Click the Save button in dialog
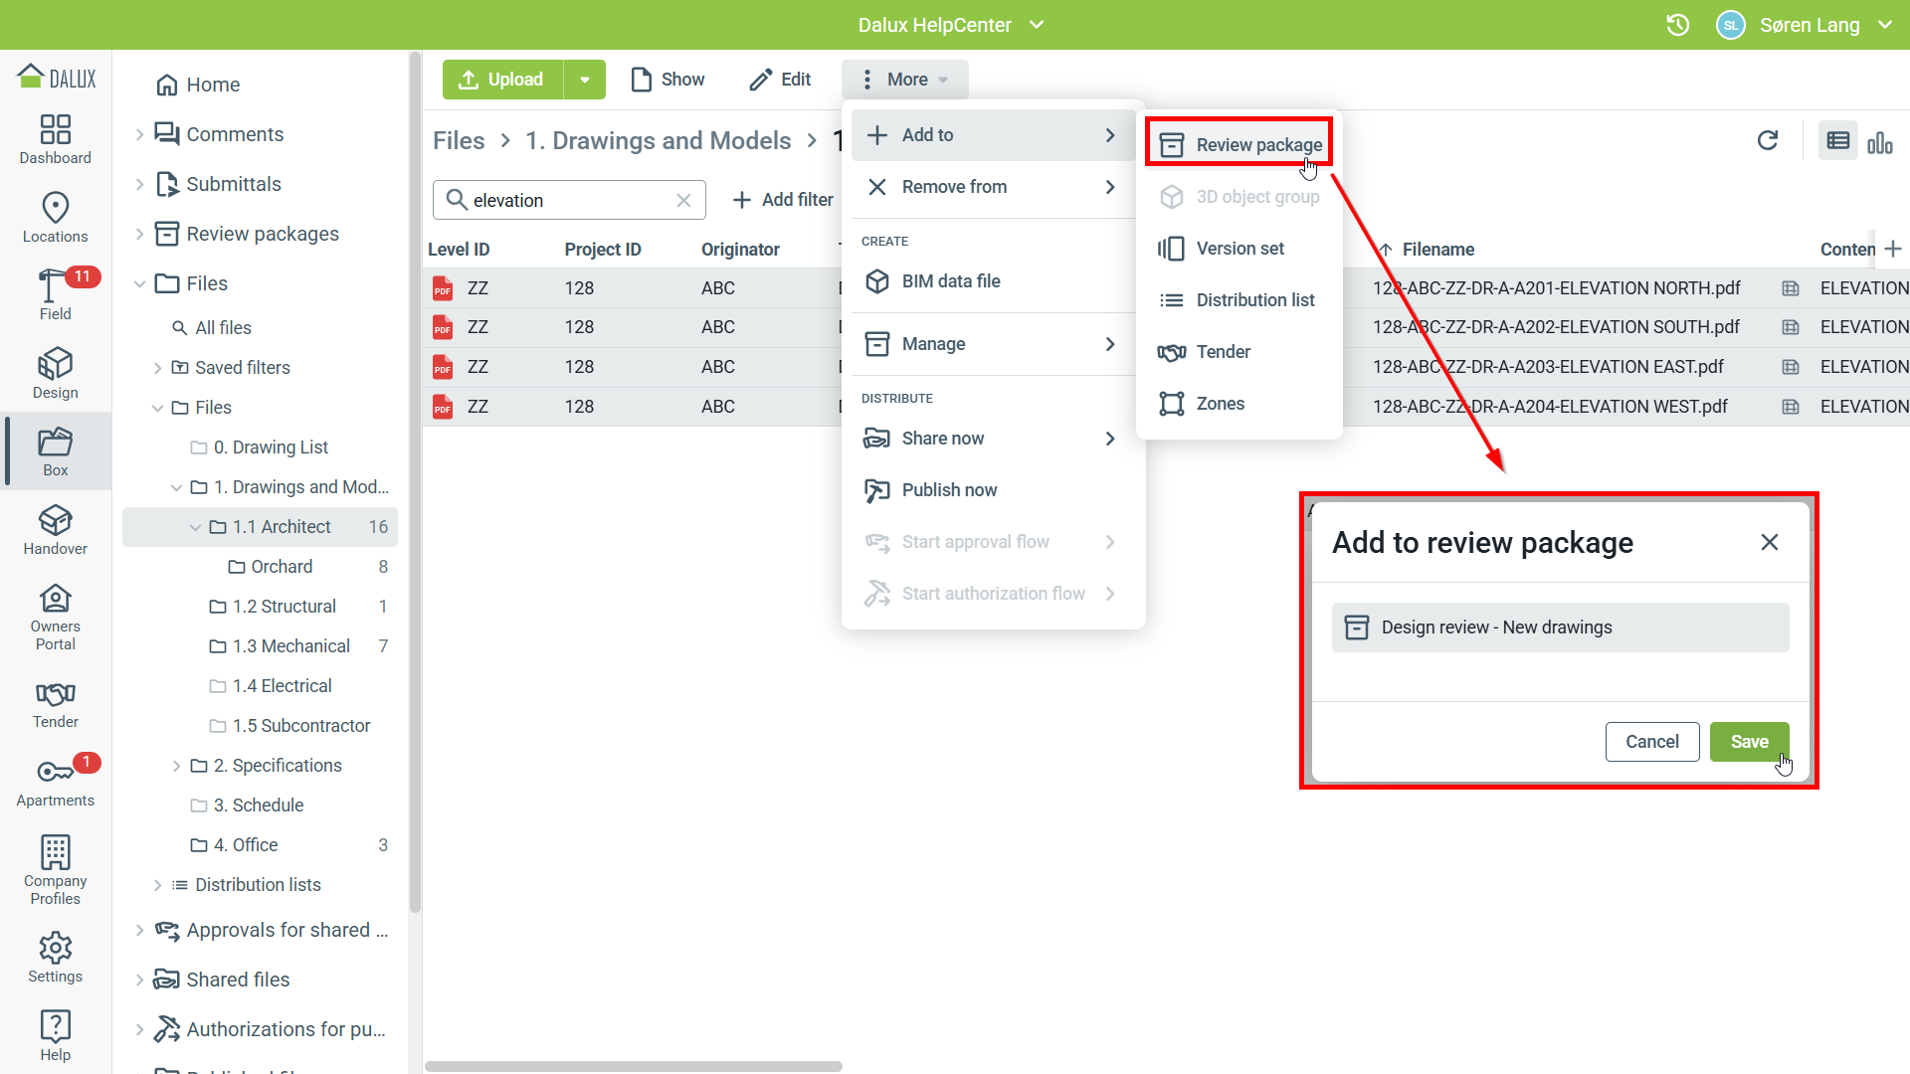The width and height of the screenshot is (1910, 1074). point(1749,742)
